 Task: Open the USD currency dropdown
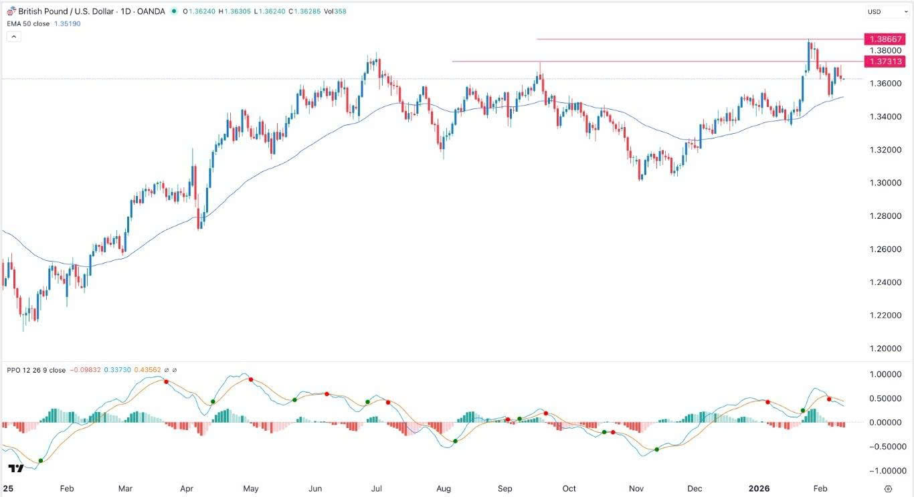coord(878,11)
